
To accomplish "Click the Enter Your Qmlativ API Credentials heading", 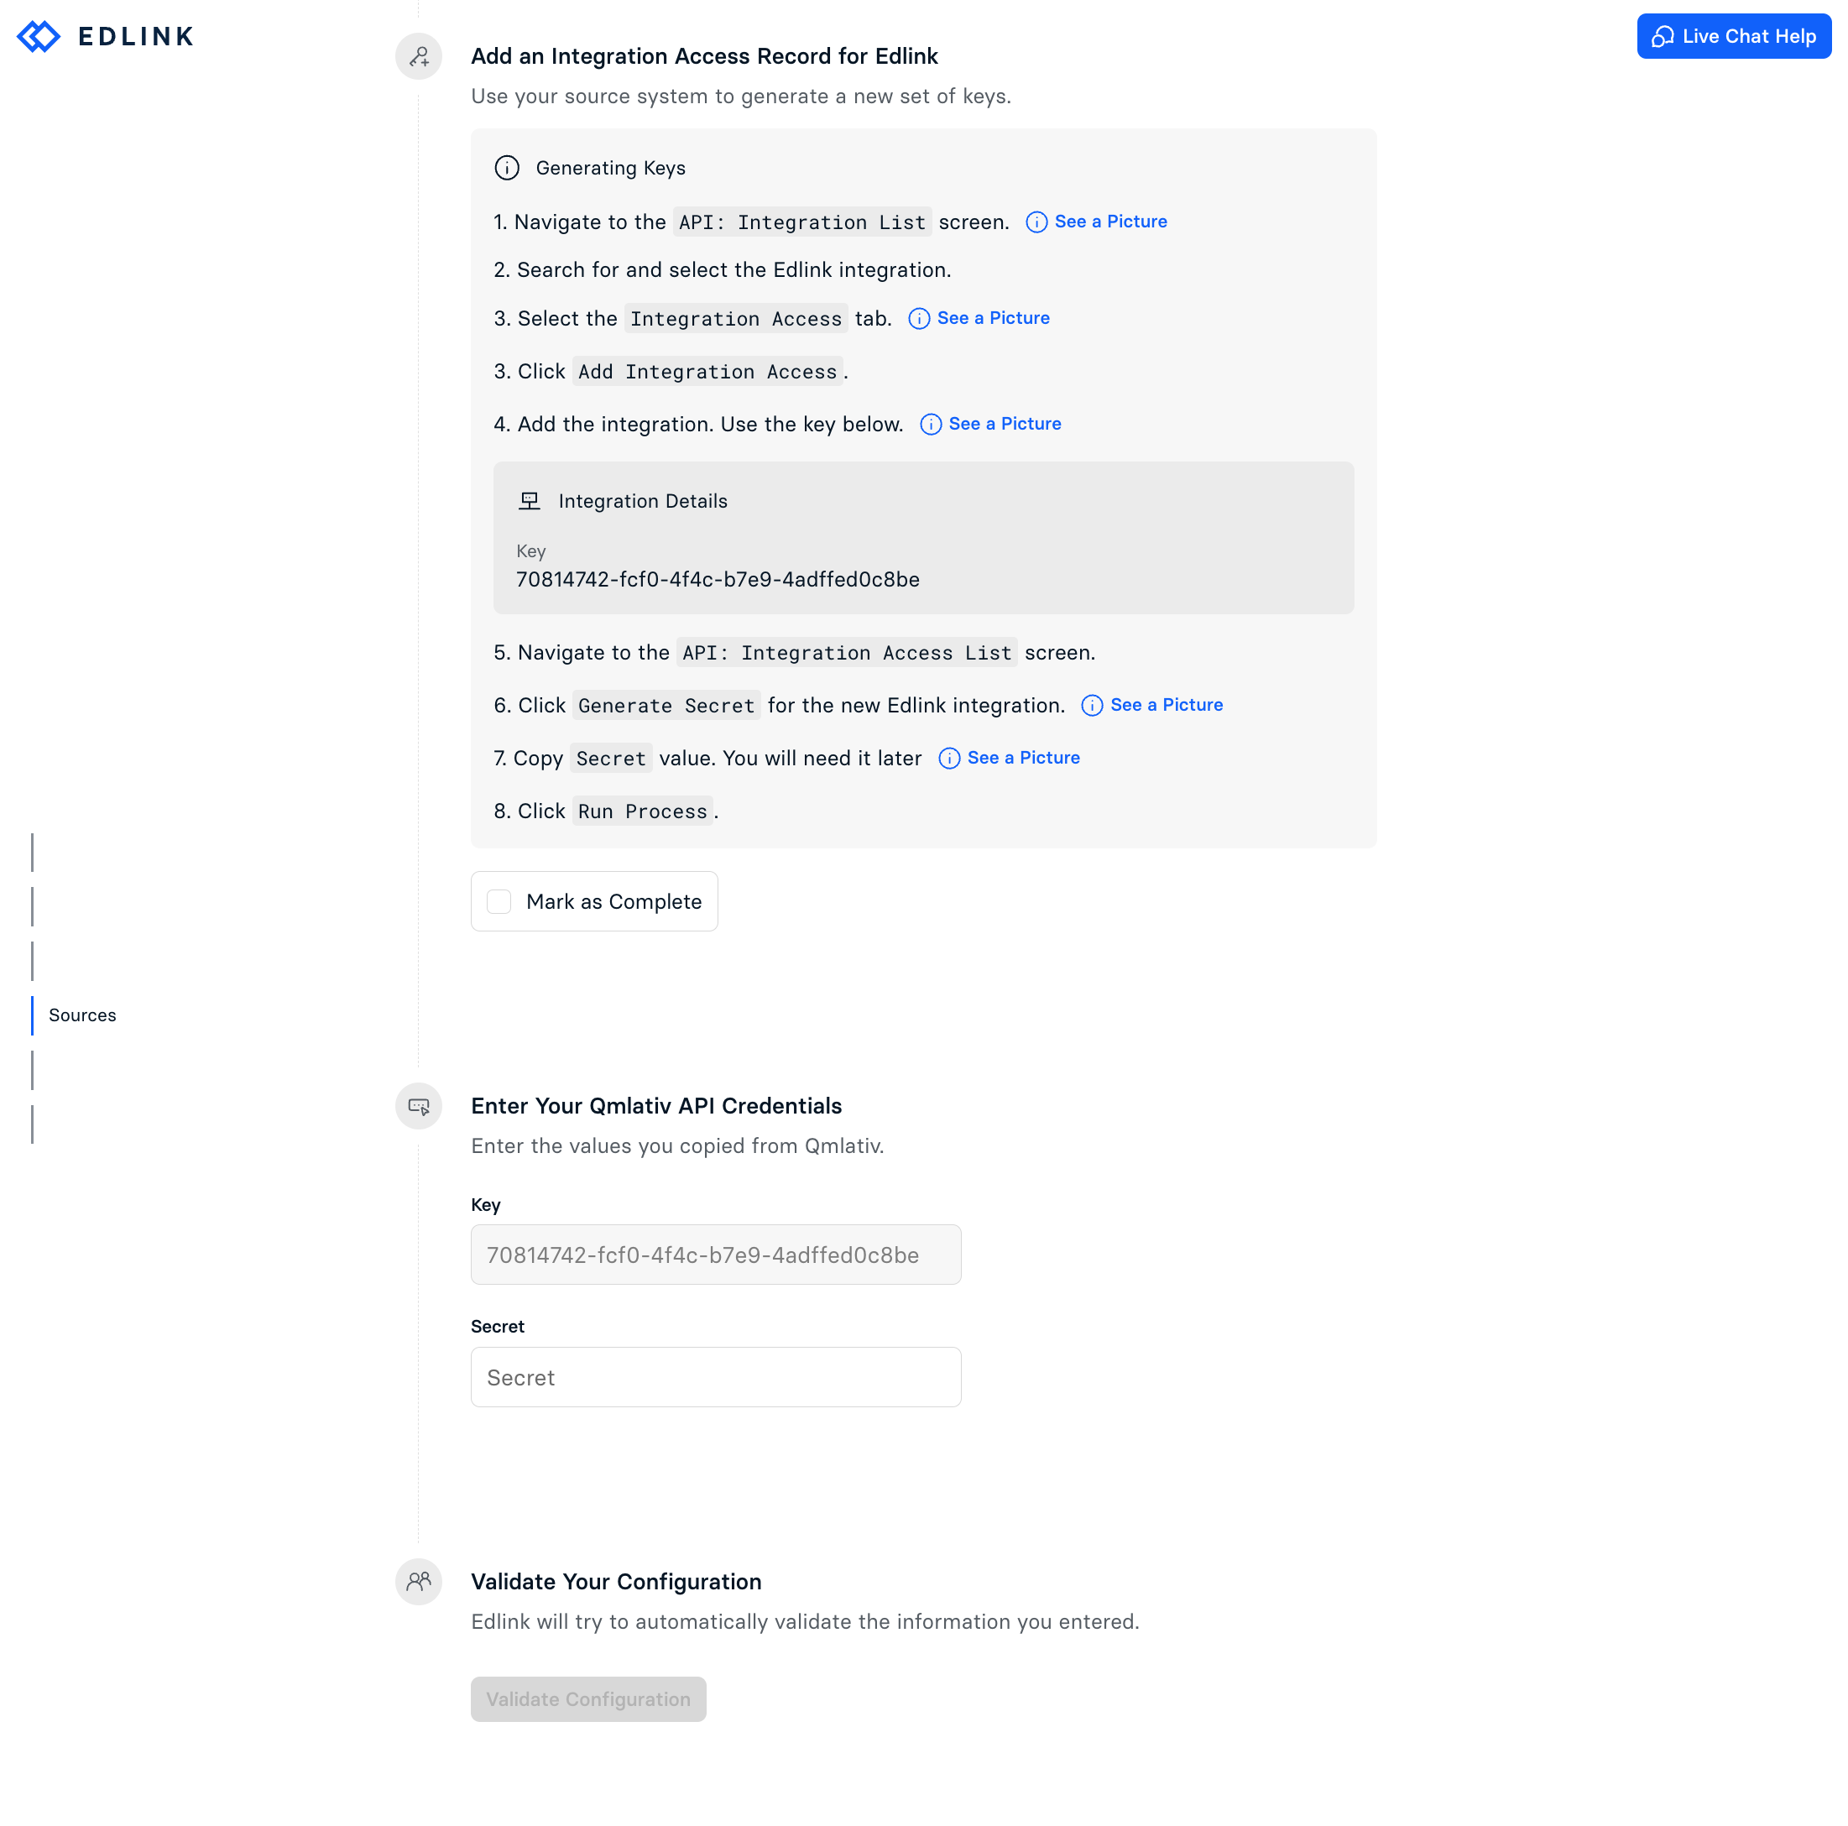I will pyautogui.click(x=656, y=1107).
